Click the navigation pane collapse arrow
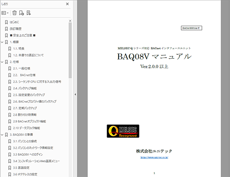 [75, 94]
